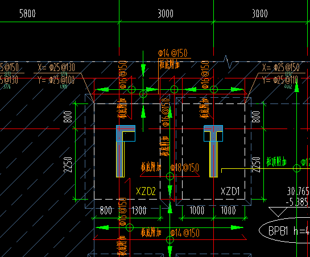The height and width of the screenshot is (257, 310).
Task: Select the Φ14@150 label above the top 板底附加
Action: click(172, 53)
